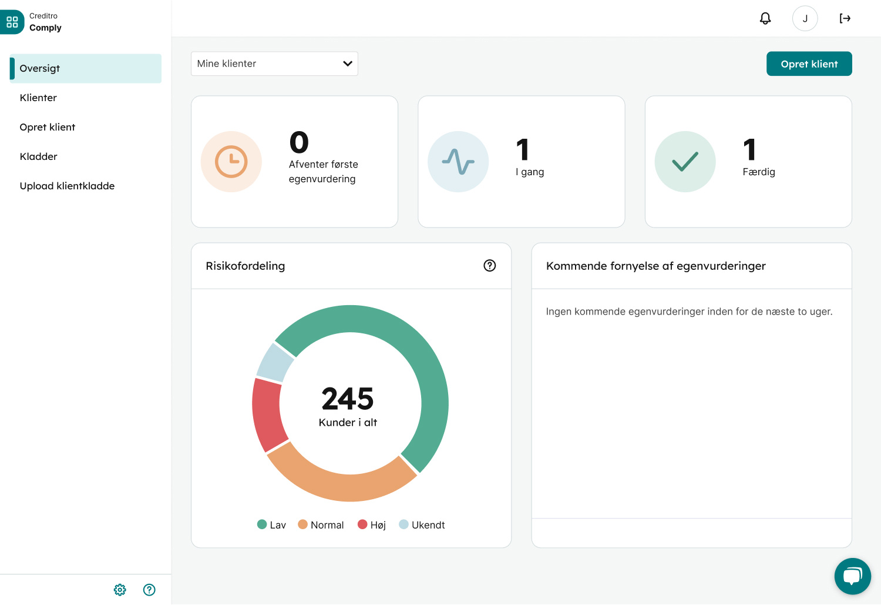Toggle Ukendt in the chart legend
Viewport: 881px width, 605px height.
pos(422,524)
